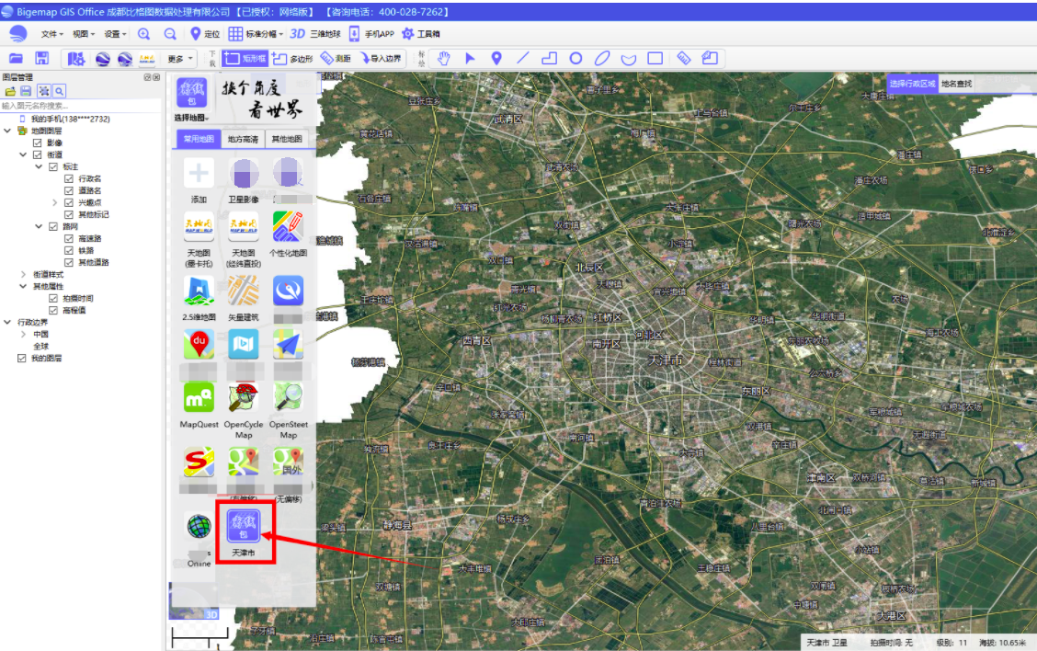The height and width of the screenshot is (651, 1037).
Task: Click the 矩形框 download button
Action: coord(245,58)
